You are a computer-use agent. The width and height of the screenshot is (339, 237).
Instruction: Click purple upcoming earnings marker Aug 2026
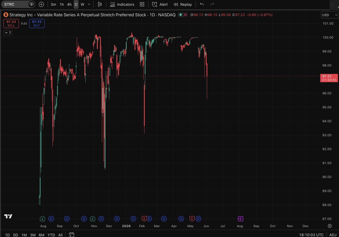[x=240, y=219]
